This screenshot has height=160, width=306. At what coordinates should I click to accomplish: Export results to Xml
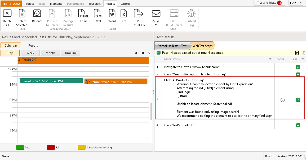[99, 13]
